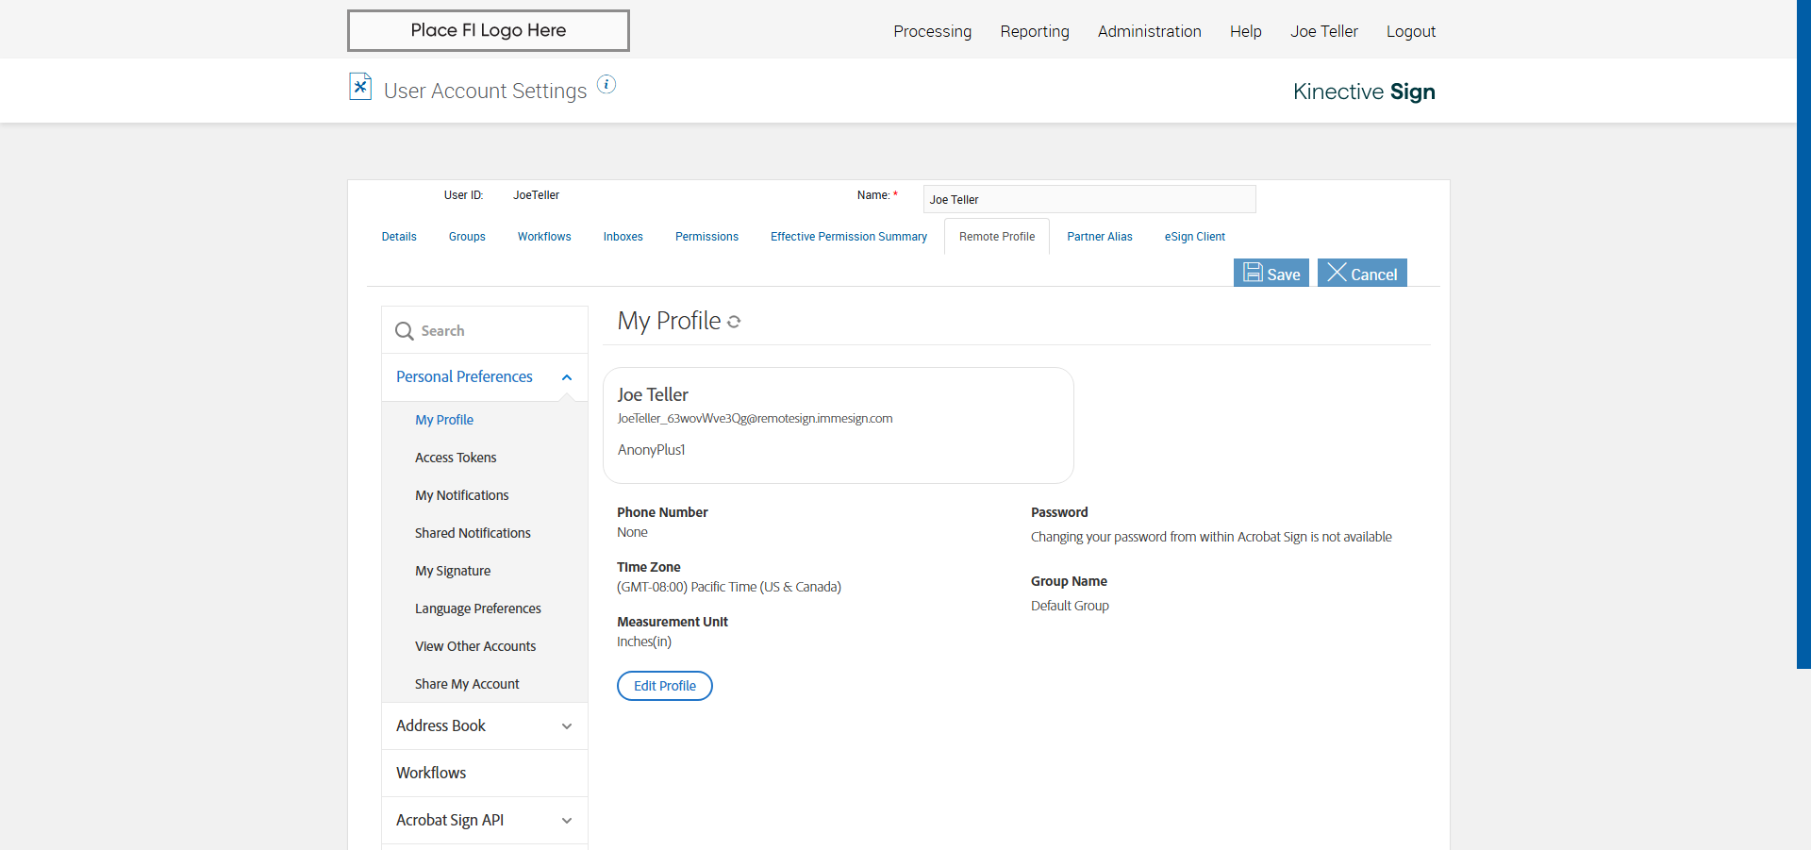Click the Save button
The image size is (1811, 850).
1271,274
